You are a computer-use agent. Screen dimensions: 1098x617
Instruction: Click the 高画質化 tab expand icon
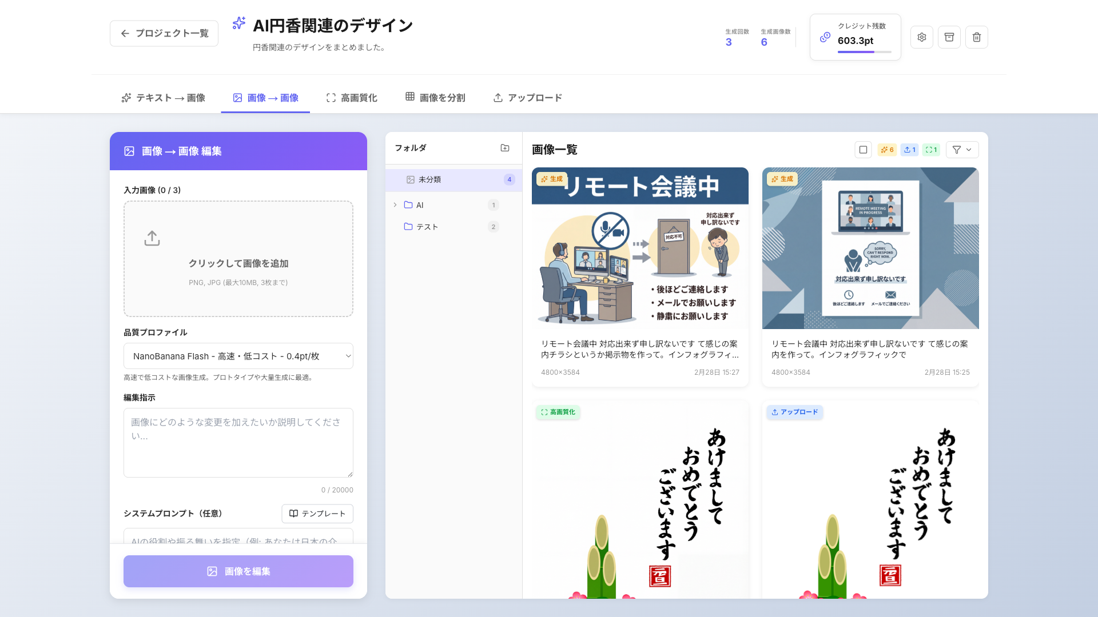point(331,98)
